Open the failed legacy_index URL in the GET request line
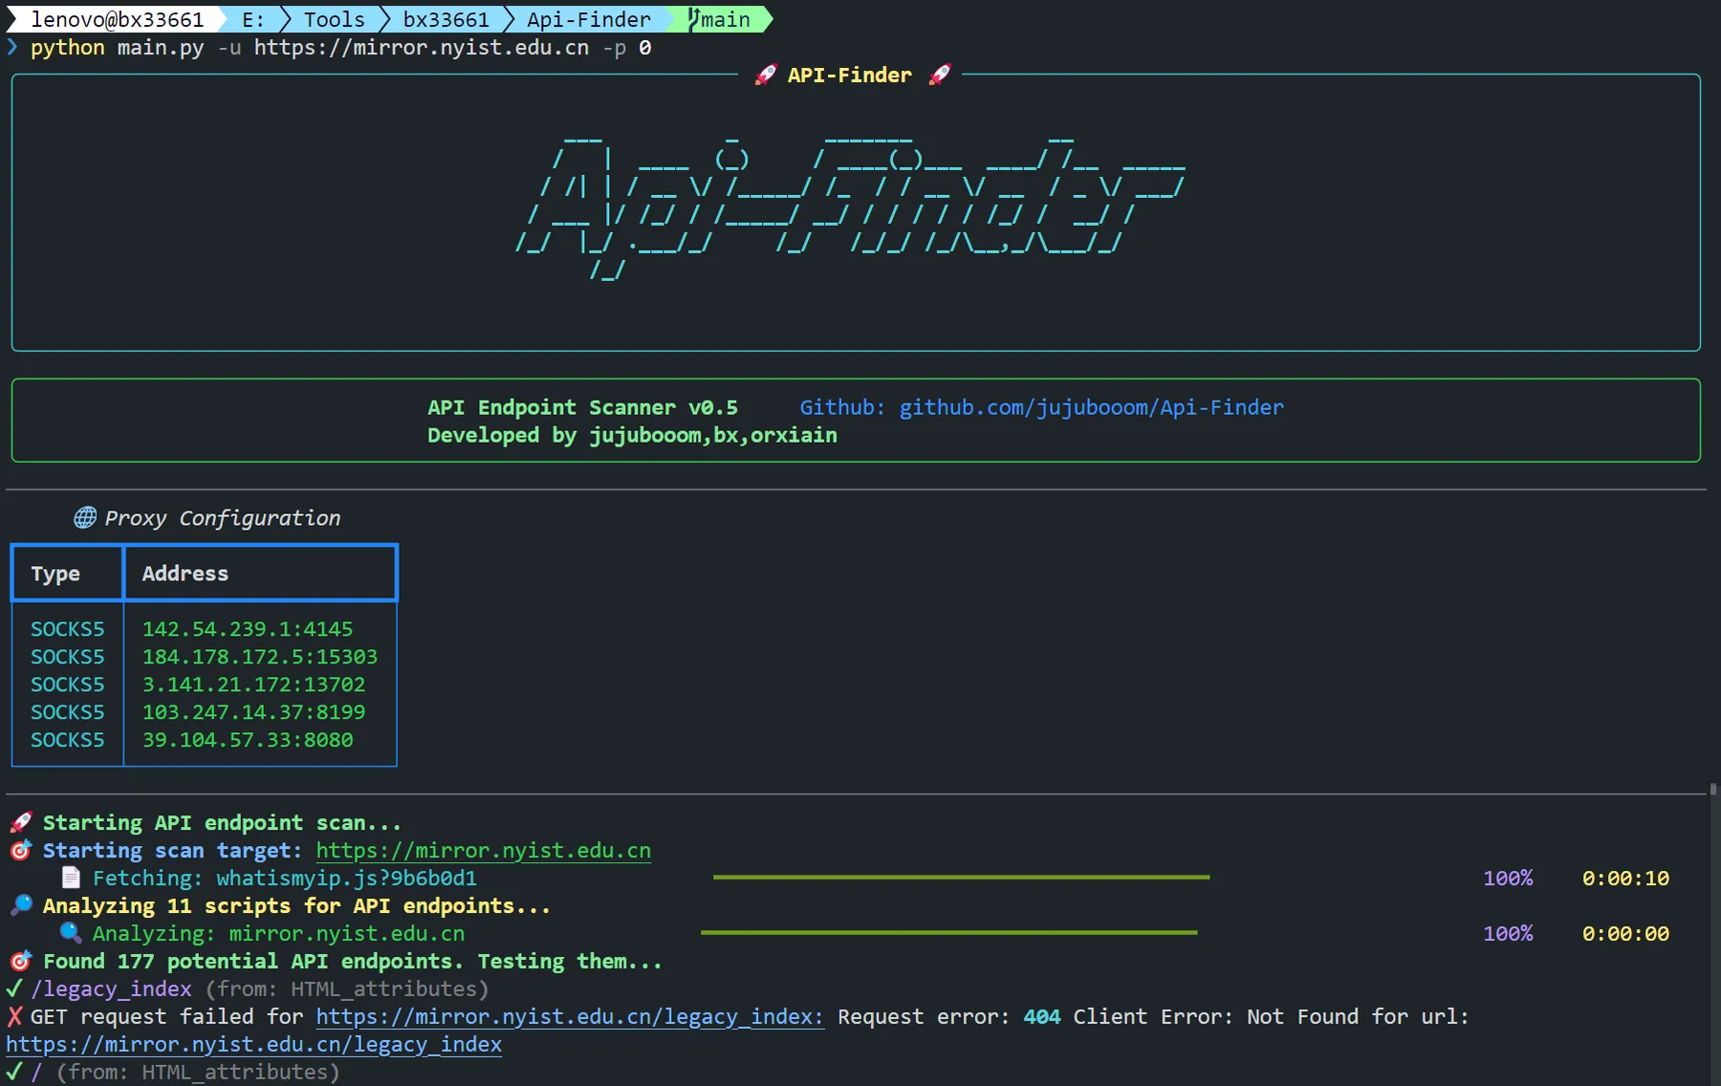Screen dimensions: 1721x1086 pos(570,1017)
